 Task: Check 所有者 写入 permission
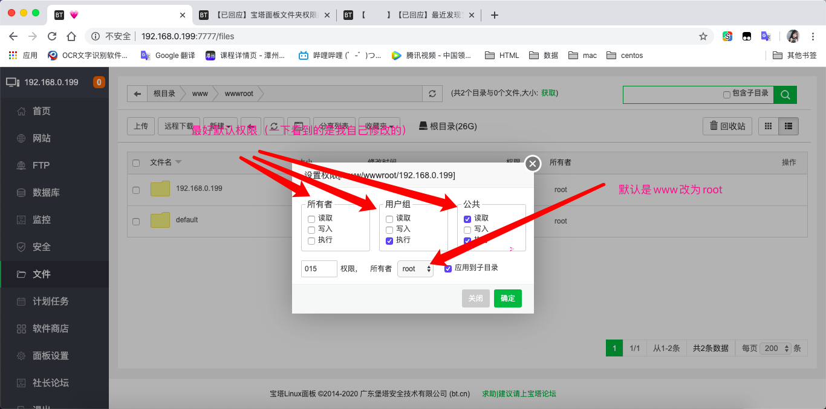click(311, 230)
